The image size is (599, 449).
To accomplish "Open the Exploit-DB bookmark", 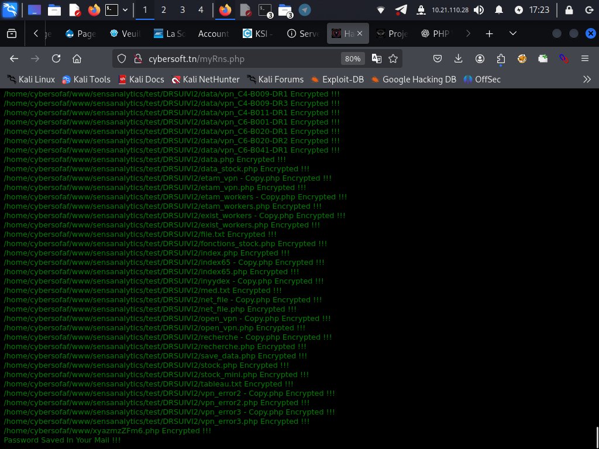I will [338, 80].
